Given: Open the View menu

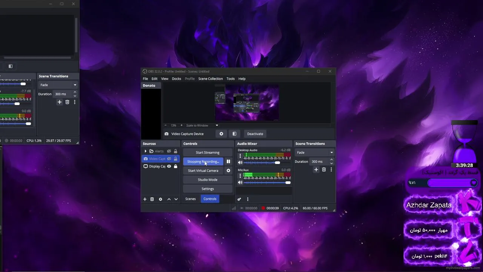Looking at the screenshot, I should [x=165, y=79].
